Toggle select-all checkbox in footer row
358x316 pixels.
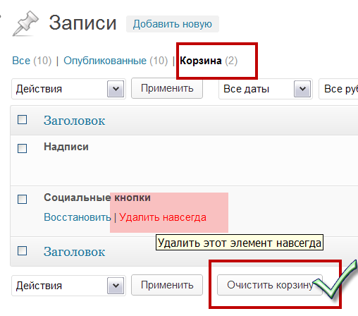tap(23, 251)
